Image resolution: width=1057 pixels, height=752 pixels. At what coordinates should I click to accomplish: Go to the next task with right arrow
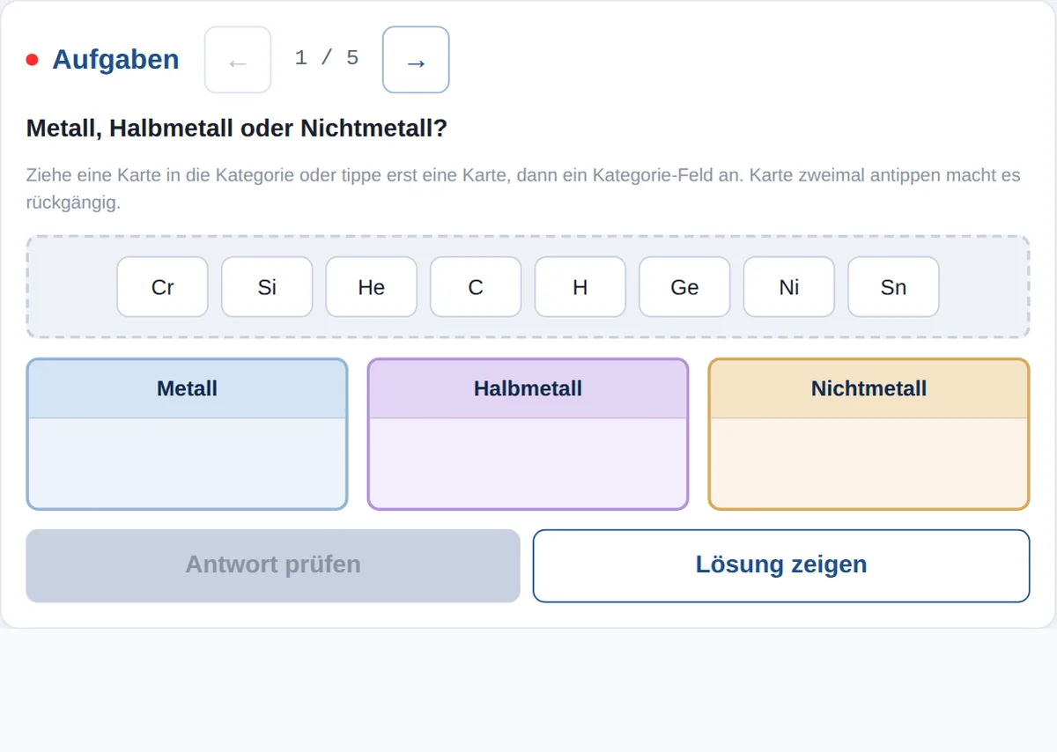pos(416,60)
